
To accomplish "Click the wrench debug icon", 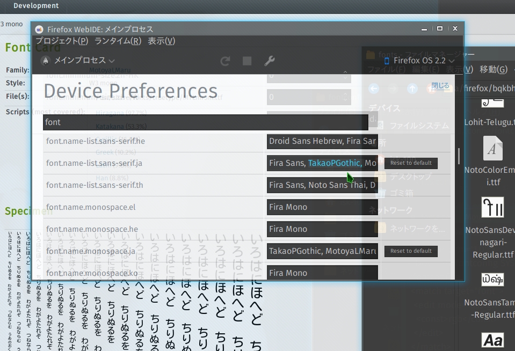I will [270, 61].
